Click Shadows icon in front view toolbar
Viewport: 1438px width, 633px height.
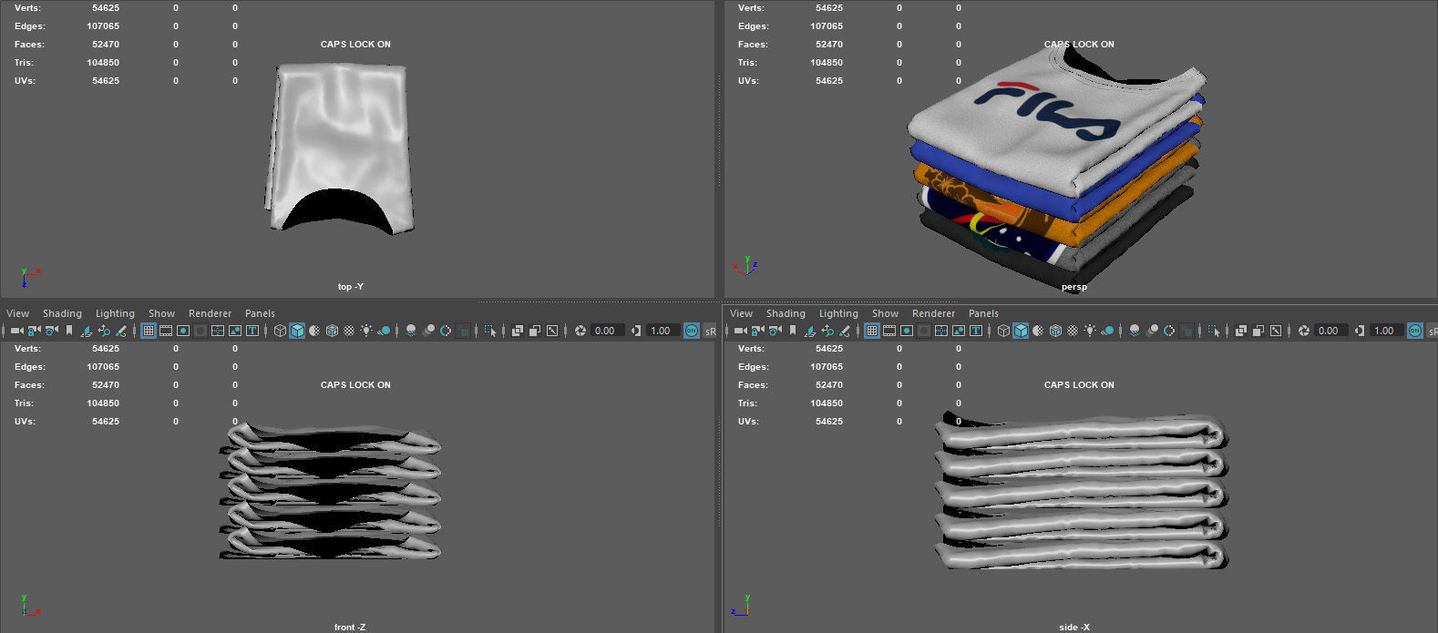[x=384, y=331]
